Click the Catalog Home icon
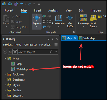This screenshot has height=100, width=107. (x=10, y=52)
